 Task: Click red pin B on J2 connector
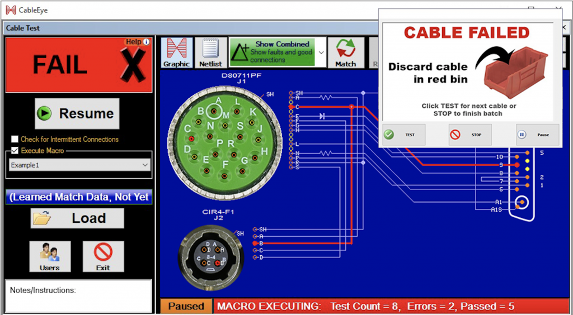[x=218, y=262]
